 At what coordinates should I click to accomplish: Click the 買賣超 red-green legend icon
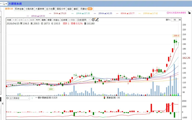[x=105, y=98]
